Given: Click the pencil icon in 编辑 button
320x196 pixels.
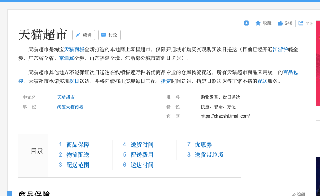Looking at the screenshot, I should pyautogui.click(x=78, y=35).
